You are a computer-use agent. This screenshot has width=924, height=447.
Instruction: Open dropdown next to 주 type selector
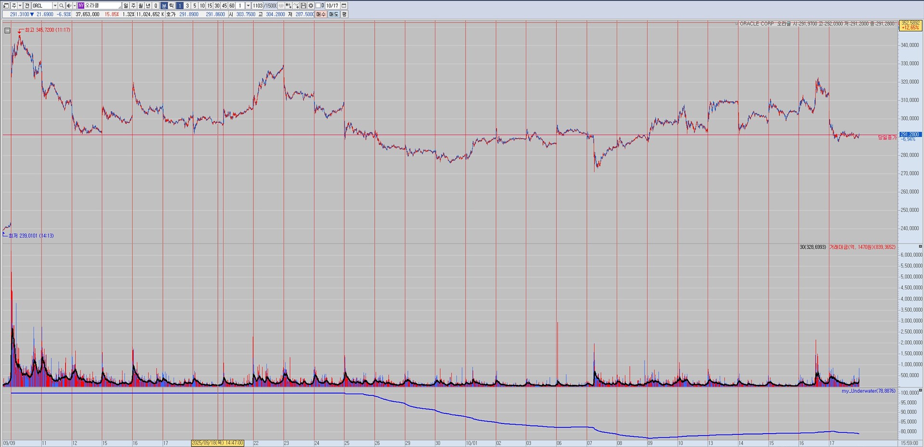(x=20, y=6)
